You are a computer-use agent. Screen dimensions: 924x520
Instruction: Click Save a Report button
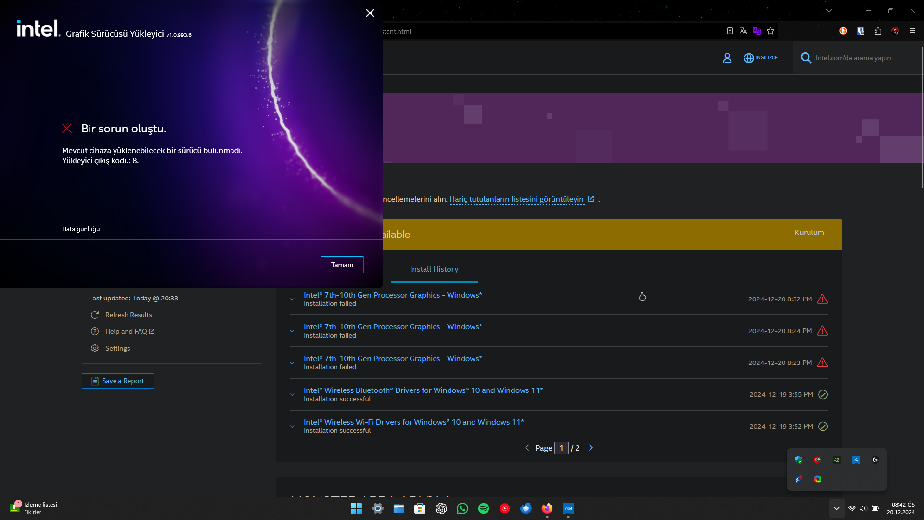[118, 381]
